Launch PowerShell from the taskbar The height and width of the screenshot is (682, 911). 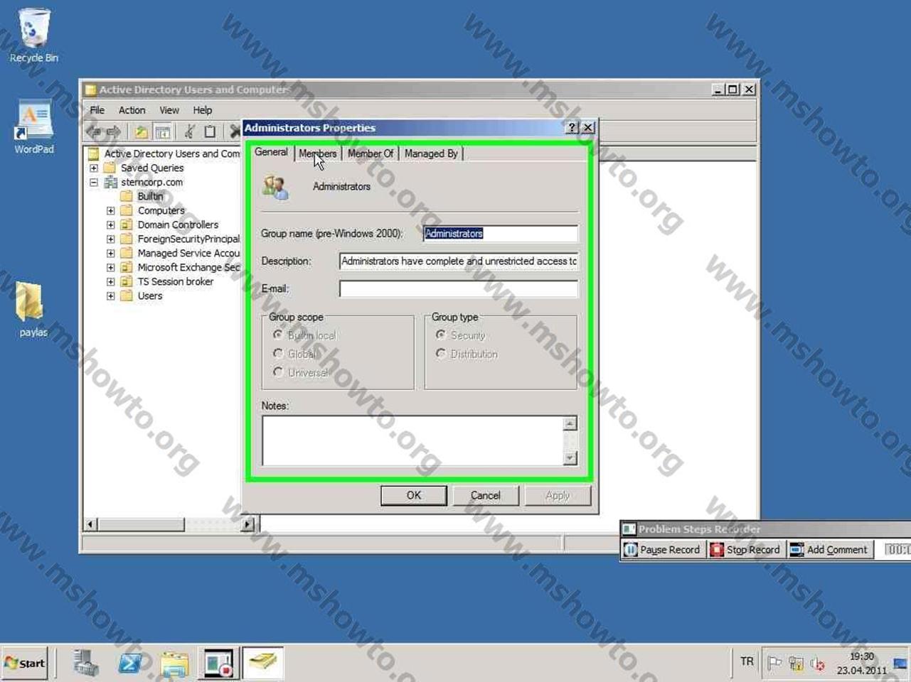coord(131,664)
